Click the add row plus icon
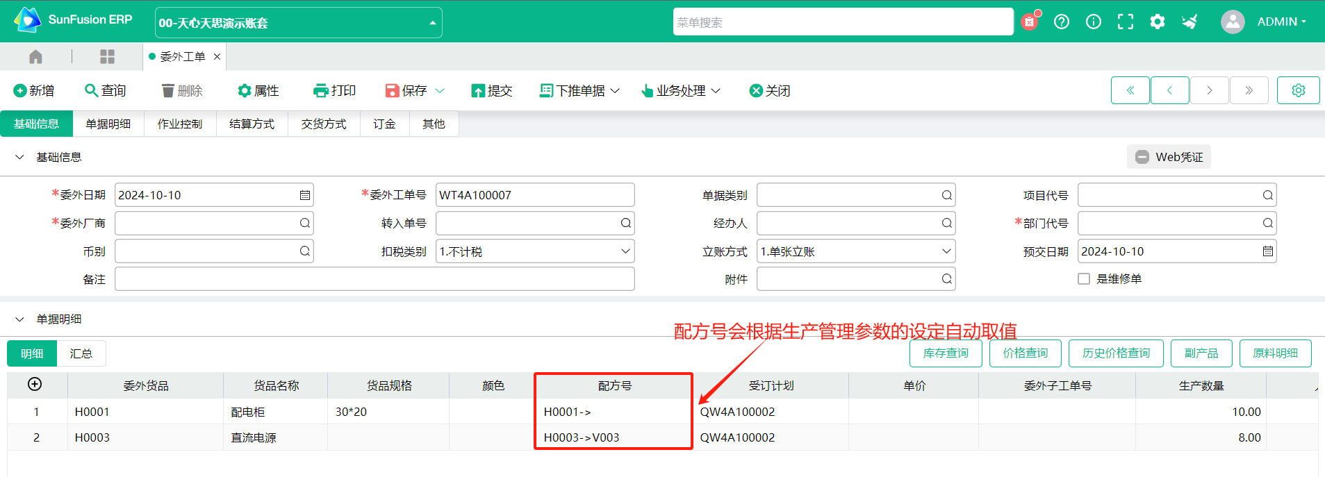 coord(35,385)
